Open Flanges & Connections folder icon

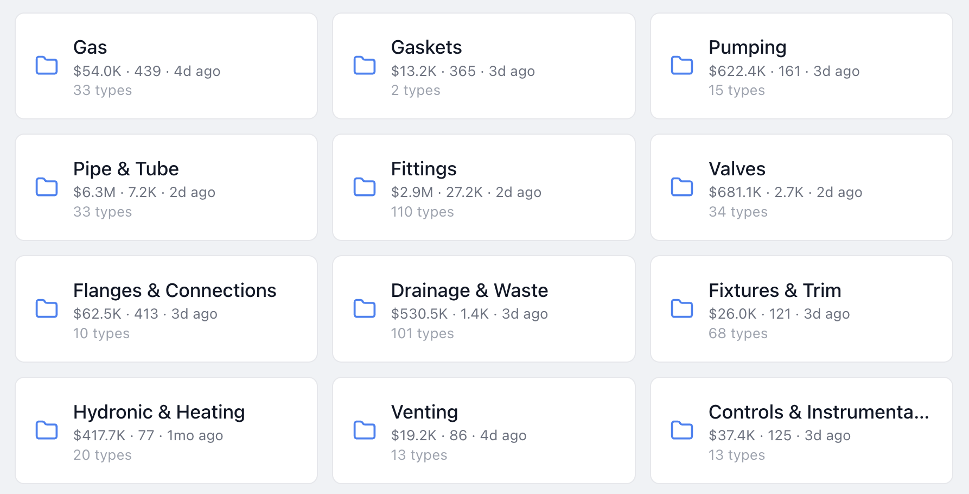[47, 308]
